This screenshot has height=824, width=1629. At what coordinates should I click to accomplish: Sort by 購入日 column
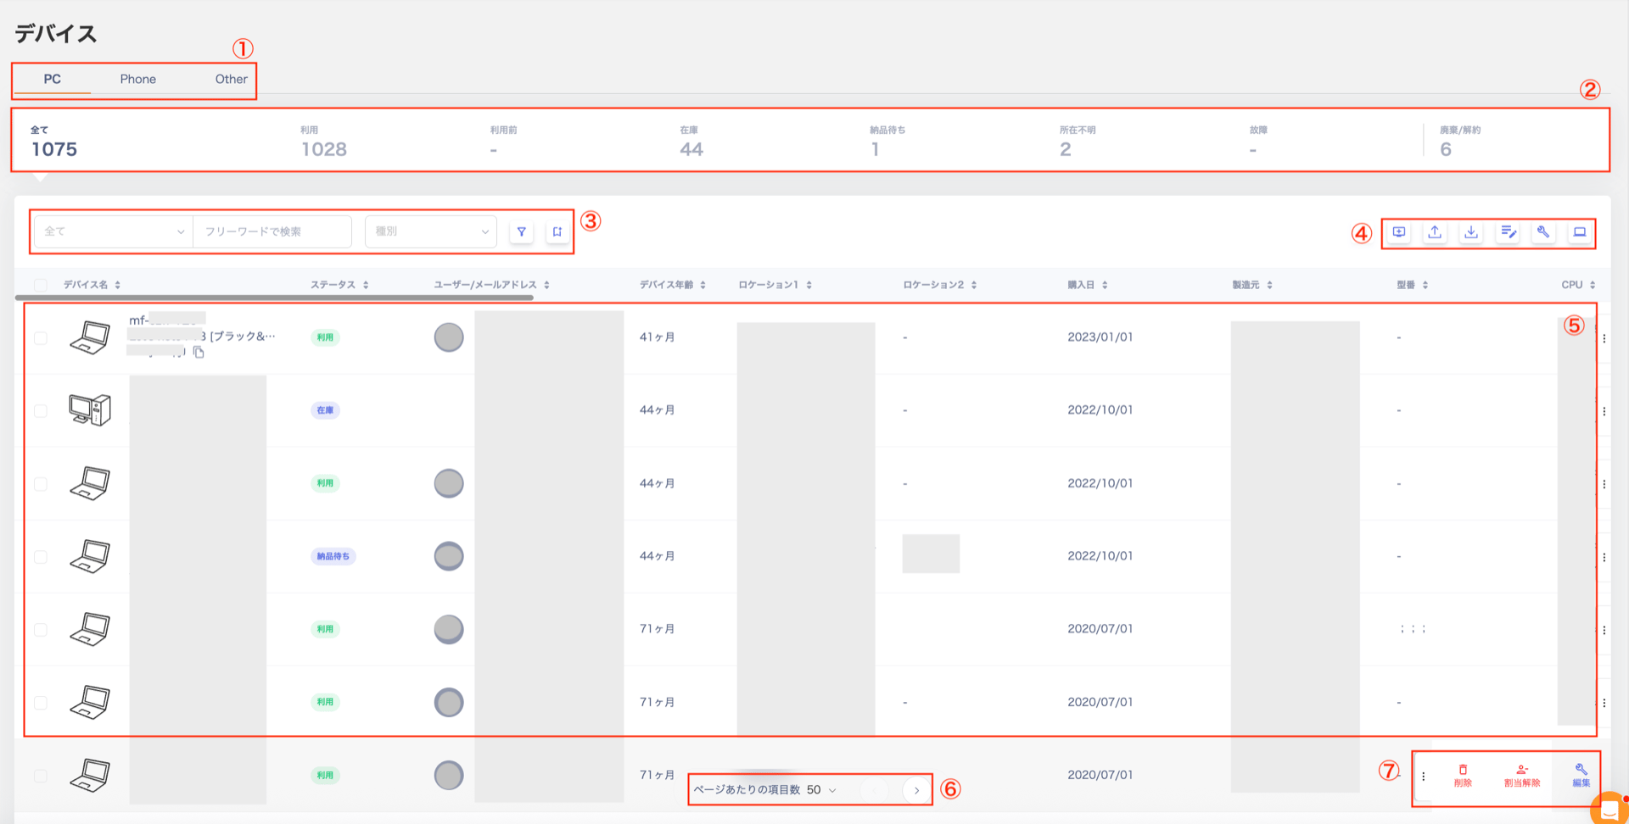tap(1105, 285)
